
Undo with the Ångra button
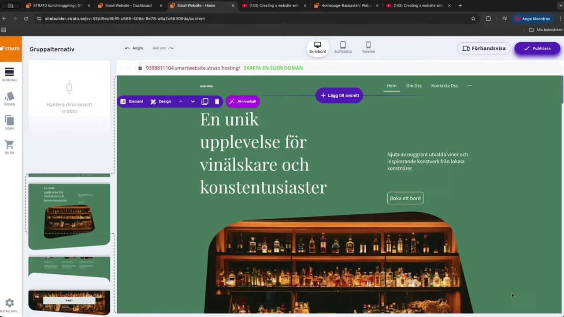pyautogui.click(x=134, y=48)
